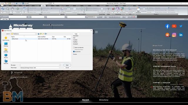Image resolution: width=188 pixels, height=105 pixels.
Task: Open the Annotate ribbon tab
Action: tap(37, 6)
